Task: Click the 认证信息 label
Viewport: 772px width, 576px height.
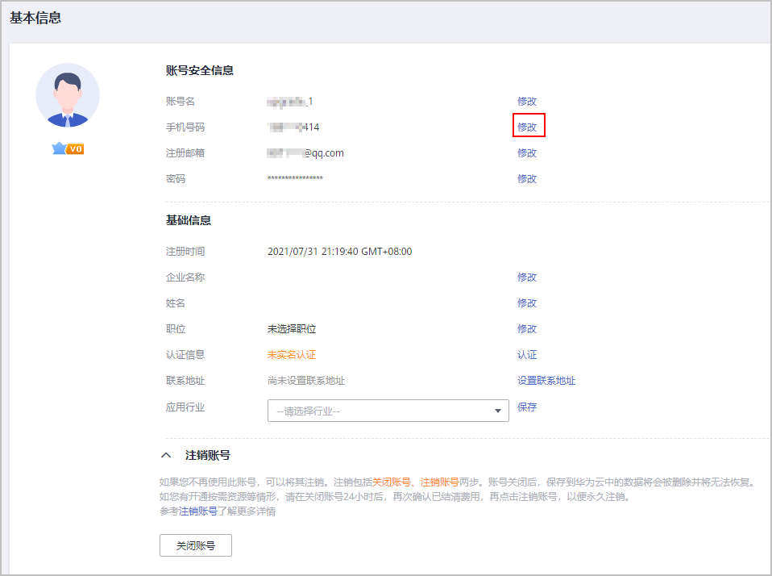Action: click(x=185, y=355)
